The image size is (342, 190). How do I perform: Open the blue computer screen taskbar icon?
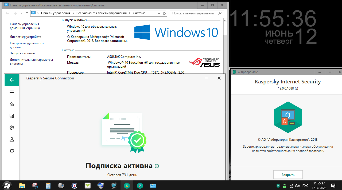tap(100, 185)
